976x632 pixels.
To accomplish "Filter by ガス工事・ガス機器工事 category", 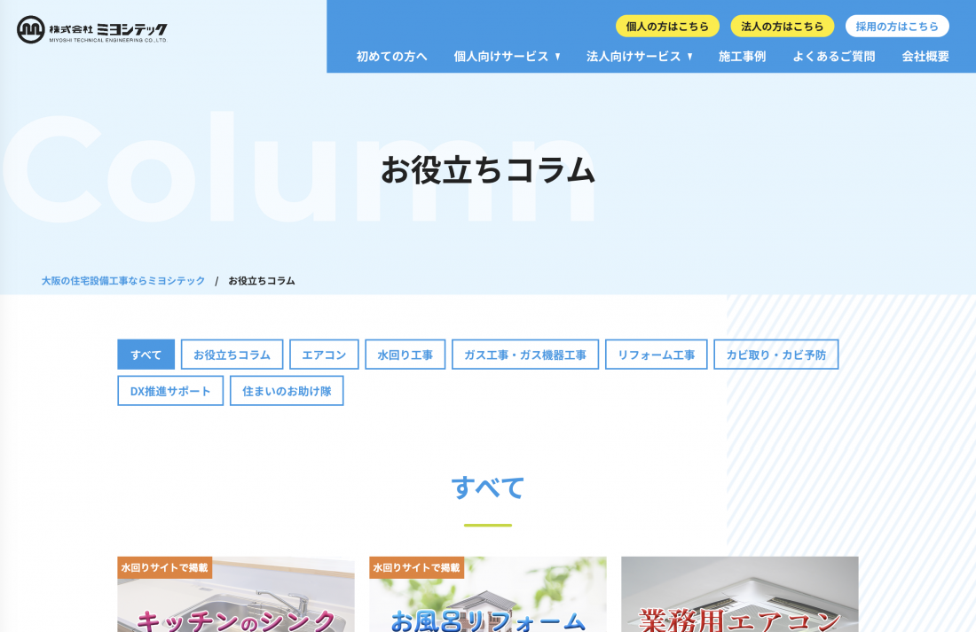I will click(x=525, y=355).
